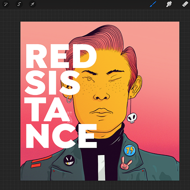Image resolution: width=190 pixels, height=190 pixels.
Task: Tap the skull earring on the canvas artwork
Action: (x=132, y=118)
